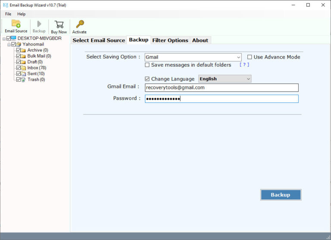
Task: Switch to the Filter Options tab
Action: click(170, 40)
